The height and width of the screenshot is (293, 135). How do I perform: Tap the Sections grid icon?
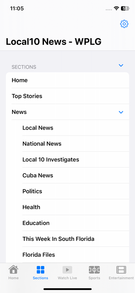click(40, 270)
